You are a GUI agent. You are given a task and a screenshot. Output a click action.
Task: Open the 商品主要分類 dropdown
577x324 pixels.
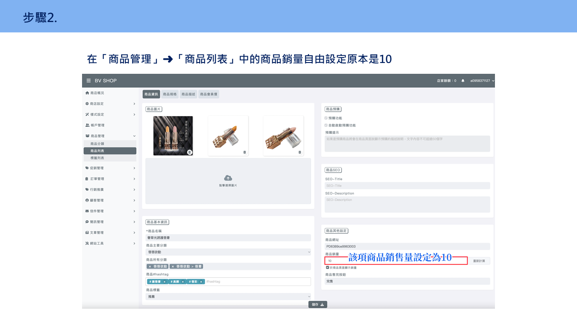(x=228, y=252)
